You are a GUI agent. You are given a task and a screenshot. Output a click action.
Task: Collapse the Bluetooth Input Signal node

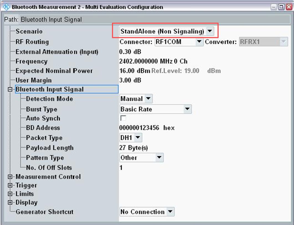(x=10, y=89)
